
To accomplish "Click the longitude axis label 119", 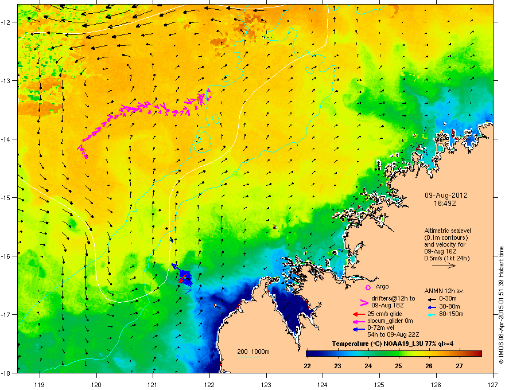I will click(x=40, y=385).
